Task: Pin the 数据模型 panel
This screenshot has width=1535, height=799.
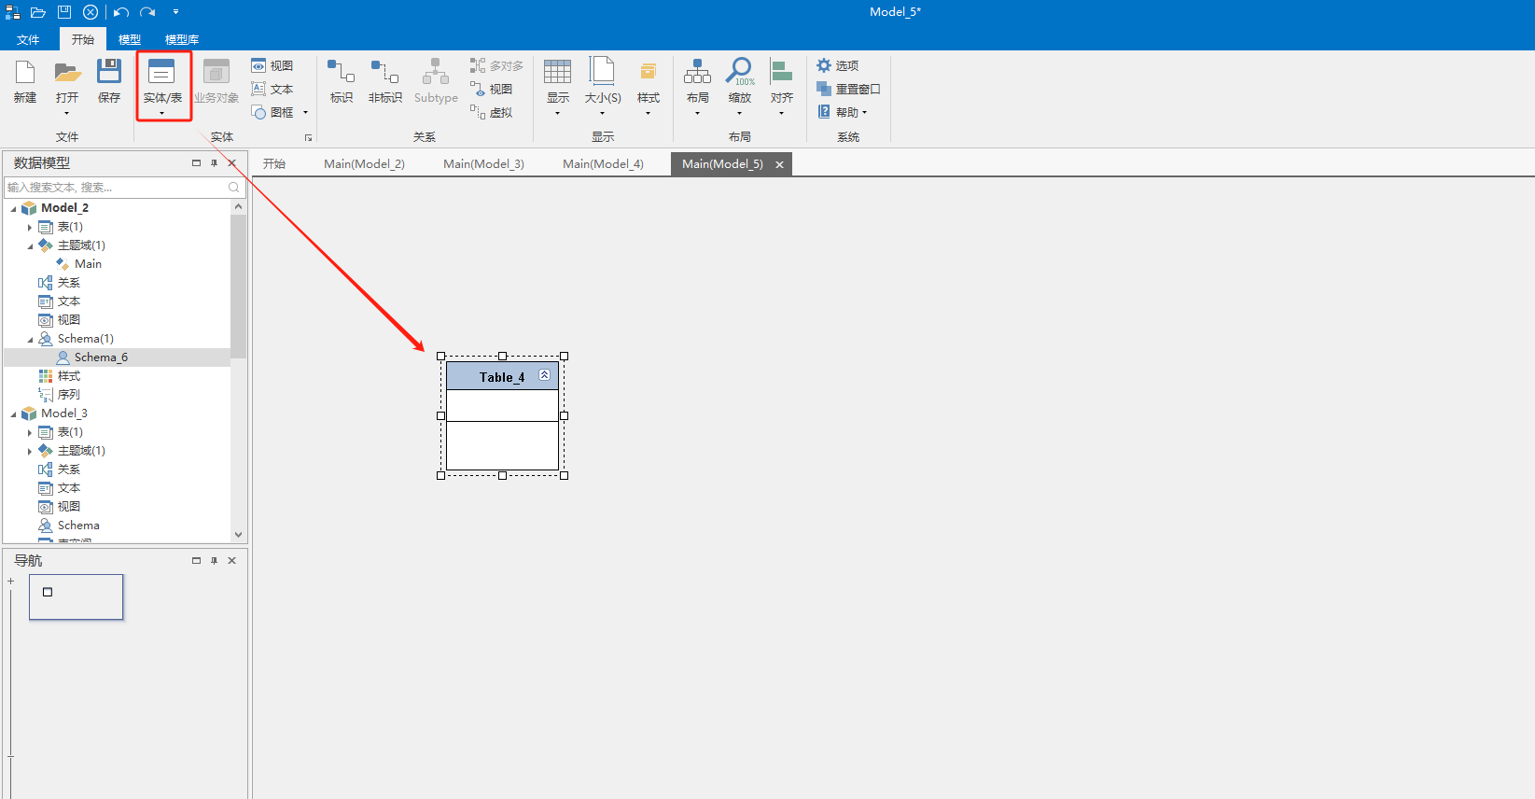Action: (214, 162)
